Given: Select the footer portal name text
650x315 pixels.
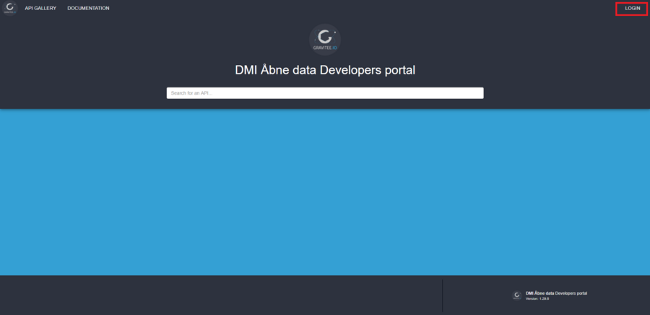Looking at the screenshot, I should click(x=556, y=293).
